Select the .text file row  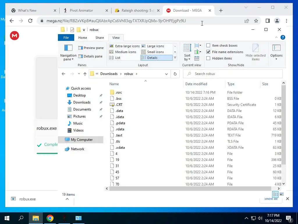tap(195, 135)
